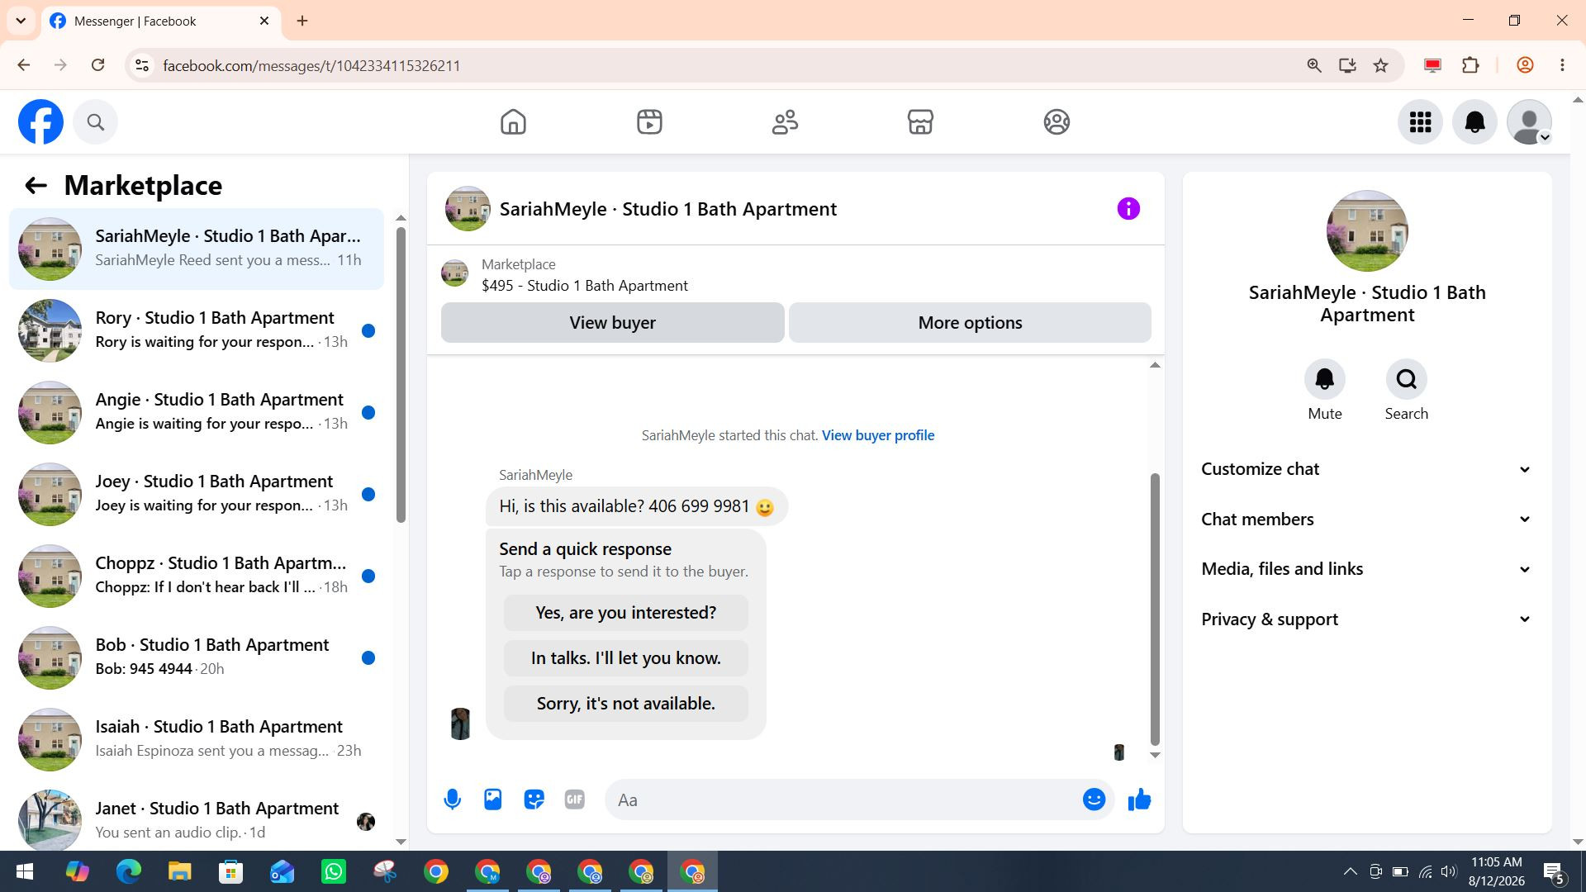
Task: Open Chrome three-dot menu
Action: pyautogui.click(x=1562, y=65)
